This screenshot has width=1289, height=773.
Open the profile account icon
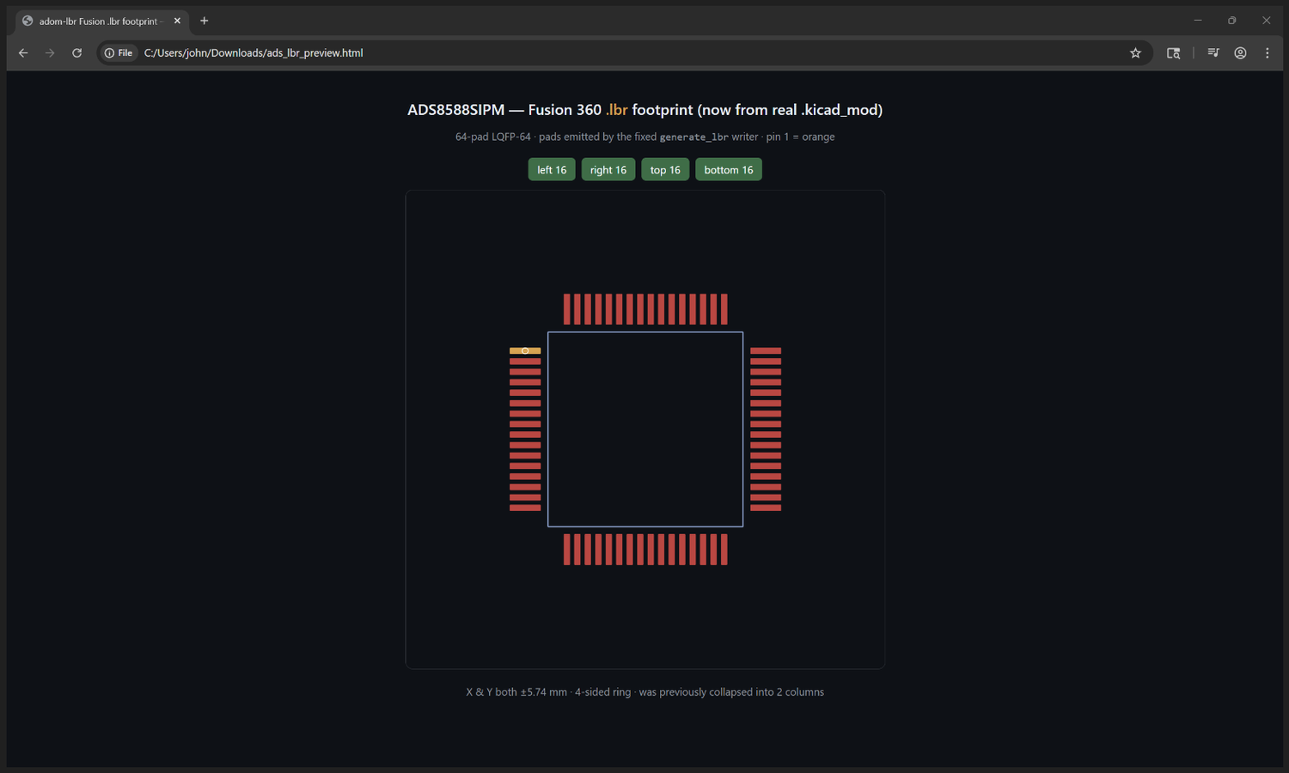point(1240,53)
